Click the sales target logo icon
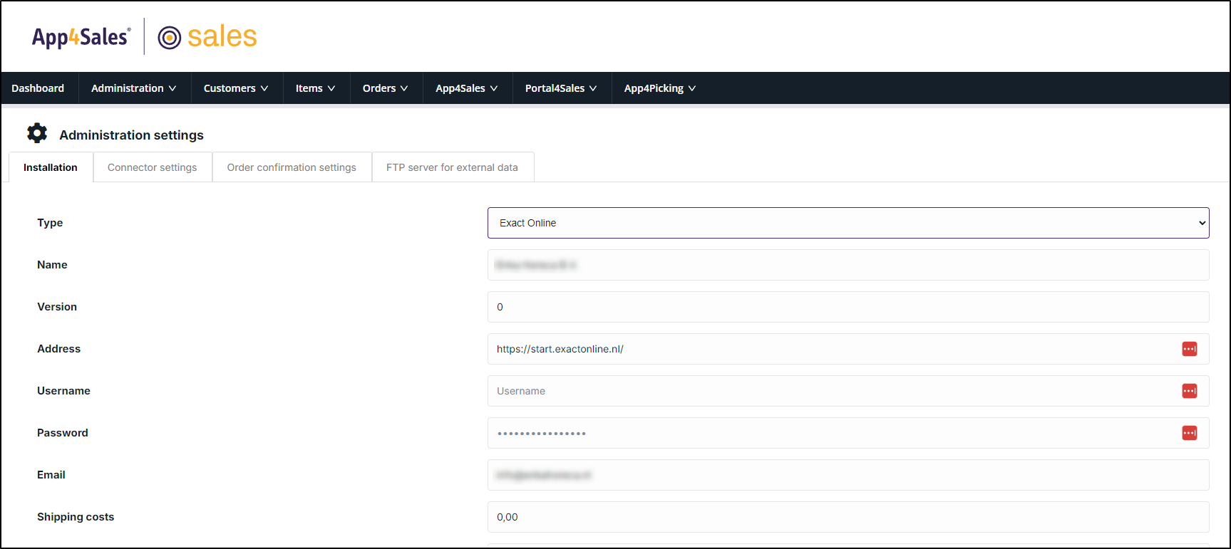The width and height of the screenshot is (1231, 549). [x=170, y=37]
